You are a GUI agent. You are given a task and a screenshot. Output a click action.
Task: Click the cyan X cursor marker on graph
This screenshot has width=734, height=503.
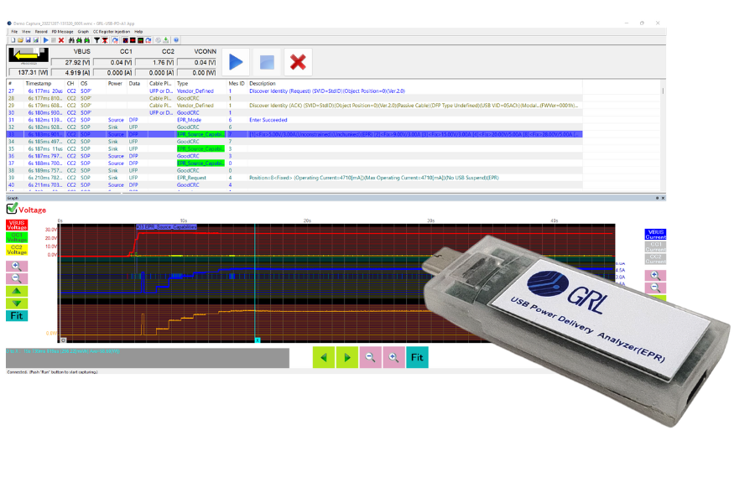click(257, 340)
